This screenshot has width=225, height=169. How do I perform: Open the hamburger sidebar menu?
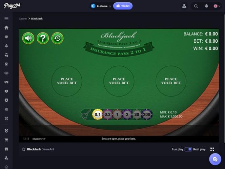(x=6, y=19)
